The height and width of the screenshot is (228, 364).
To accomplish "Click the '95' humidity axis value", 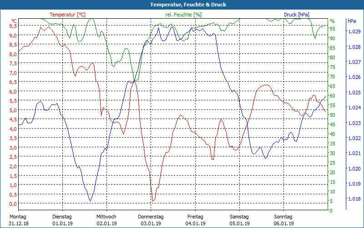I will point(333,29).
